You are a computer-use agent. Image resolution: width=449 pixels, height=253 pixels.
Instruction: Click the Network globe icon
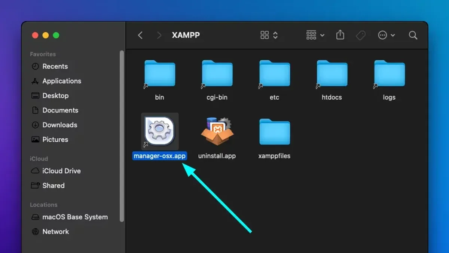(35, 232)
